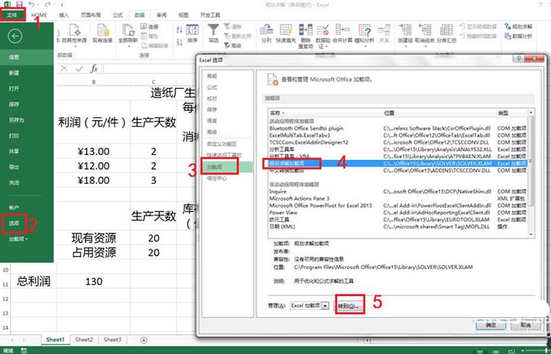The image size is (551, 354).
Task: Click 隐藏明细数据 in the ribbon
Action: (478, 36)
